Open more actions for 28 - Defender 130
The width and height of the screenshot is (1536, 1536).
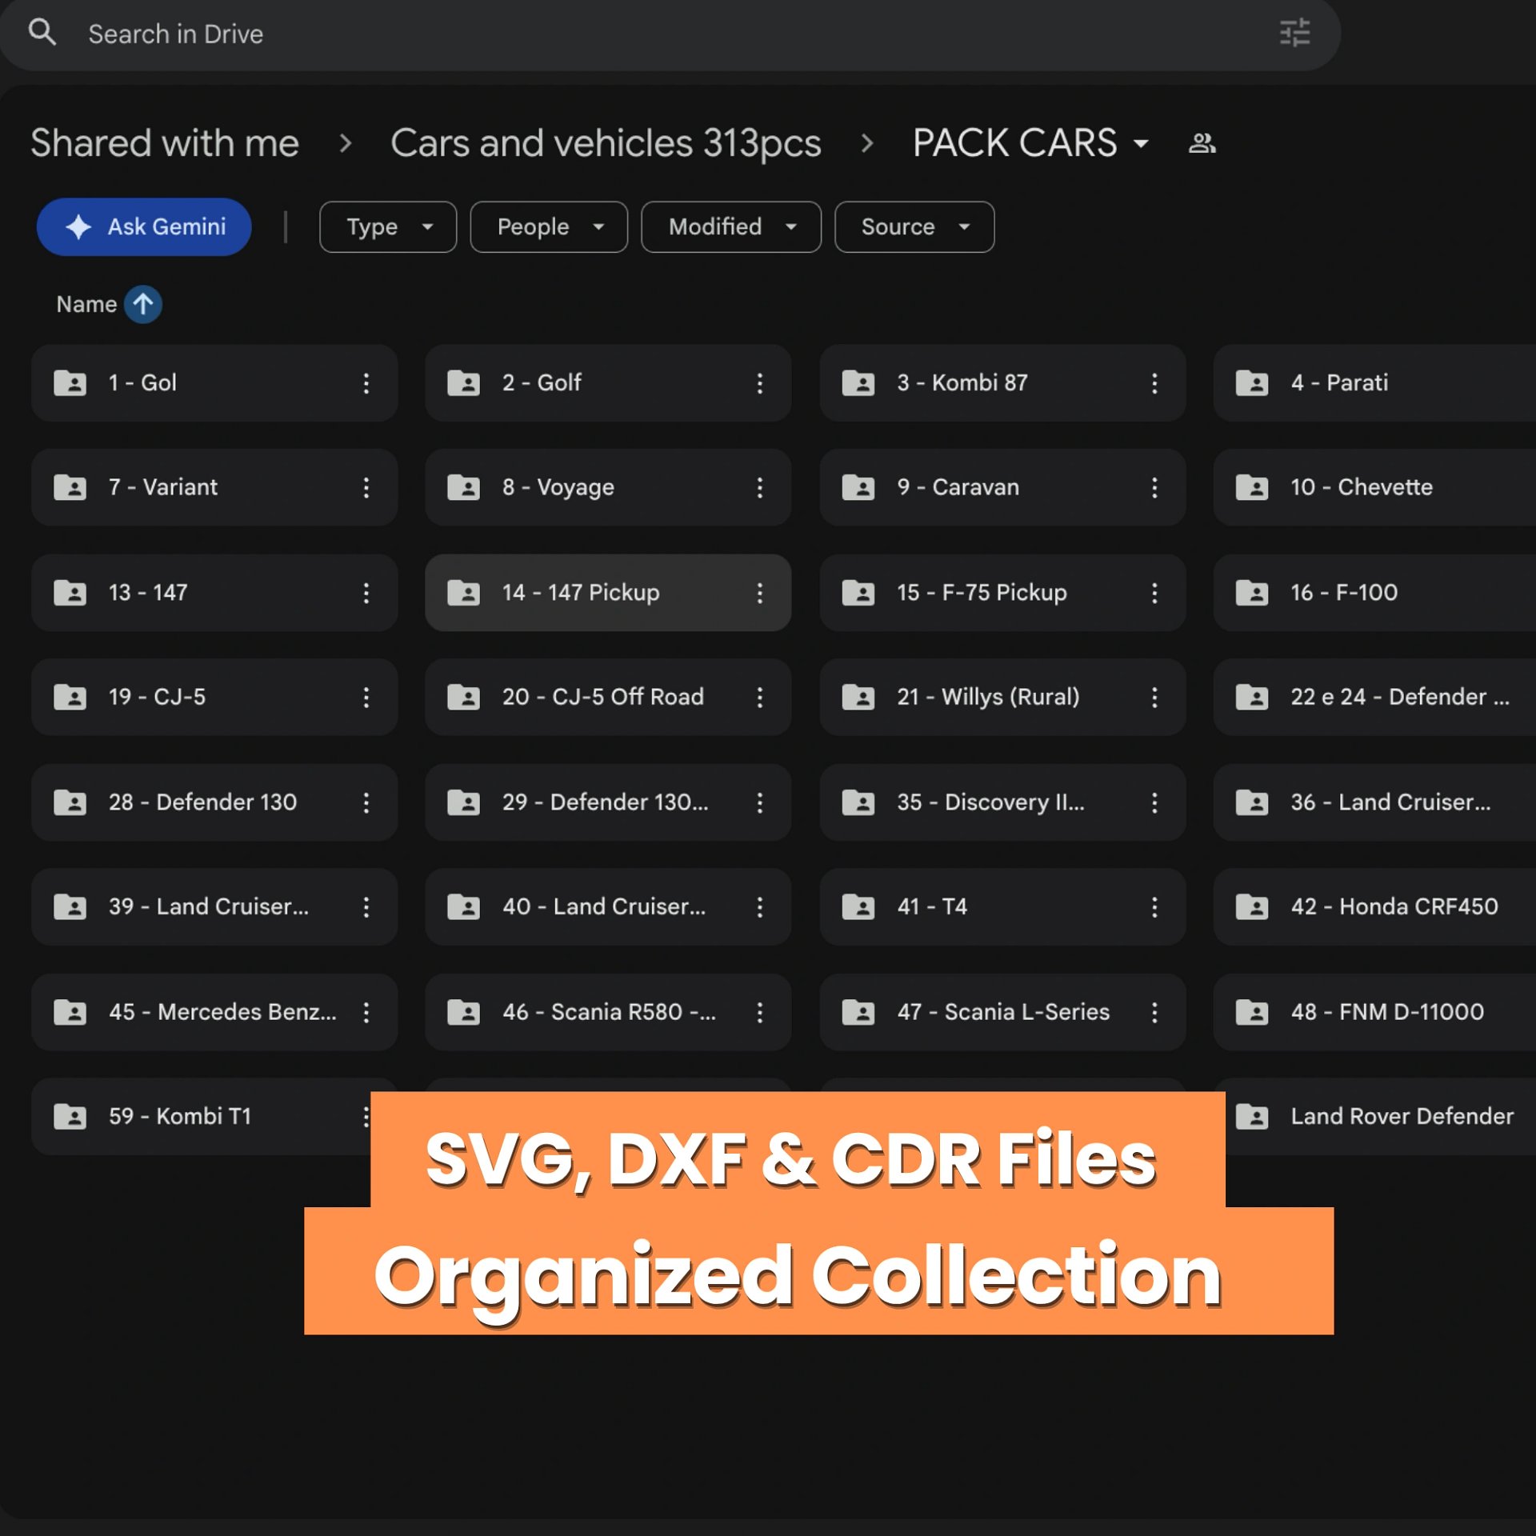366,802
